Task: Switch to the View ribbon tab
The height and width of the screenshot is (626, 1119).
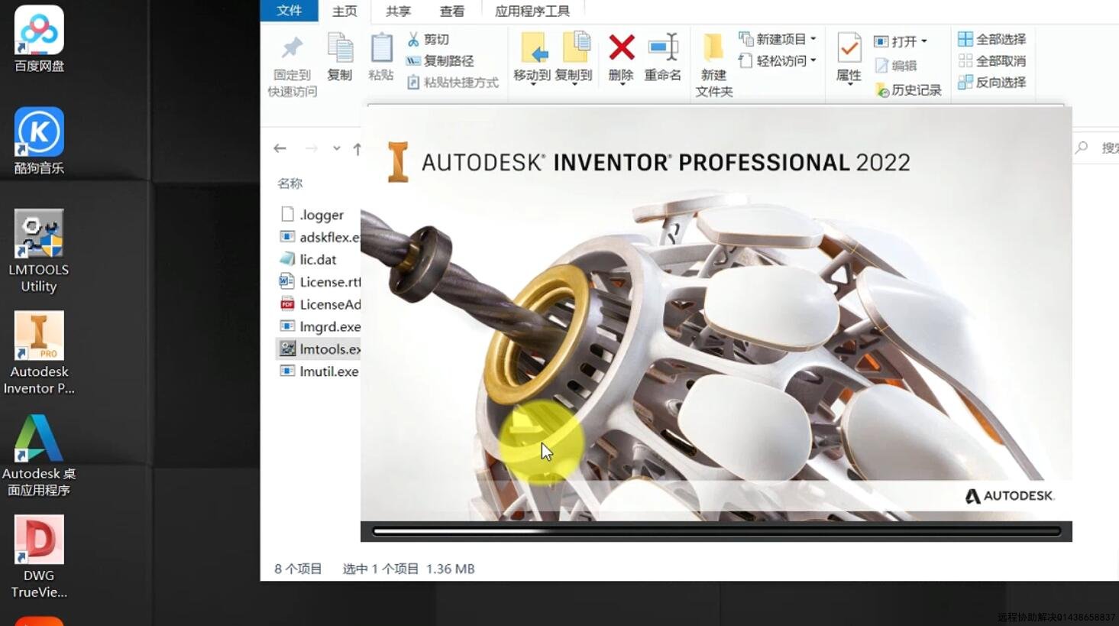Action: pos(451,11)
